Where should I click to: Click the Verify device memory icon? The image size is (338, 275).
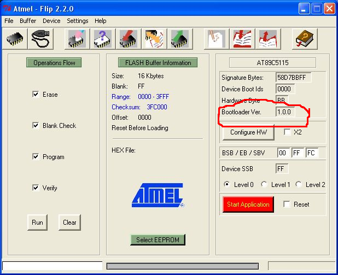154,39
